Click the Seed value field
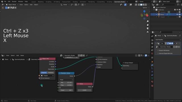 [66, 90]
